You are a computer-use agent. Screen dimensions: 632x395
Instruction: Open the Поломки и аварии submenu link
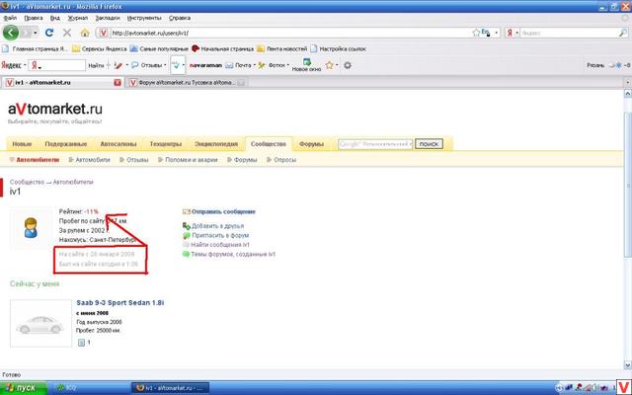tap(191, 160)
